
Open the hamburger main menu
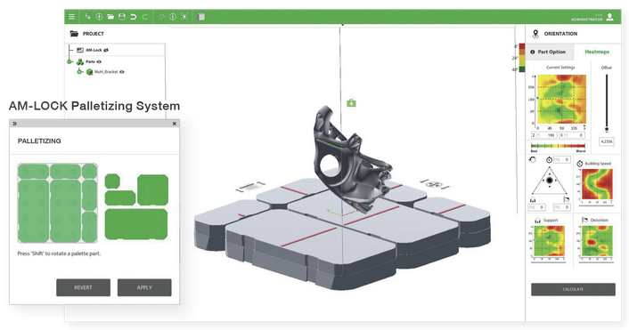click(x=71, y=17)
